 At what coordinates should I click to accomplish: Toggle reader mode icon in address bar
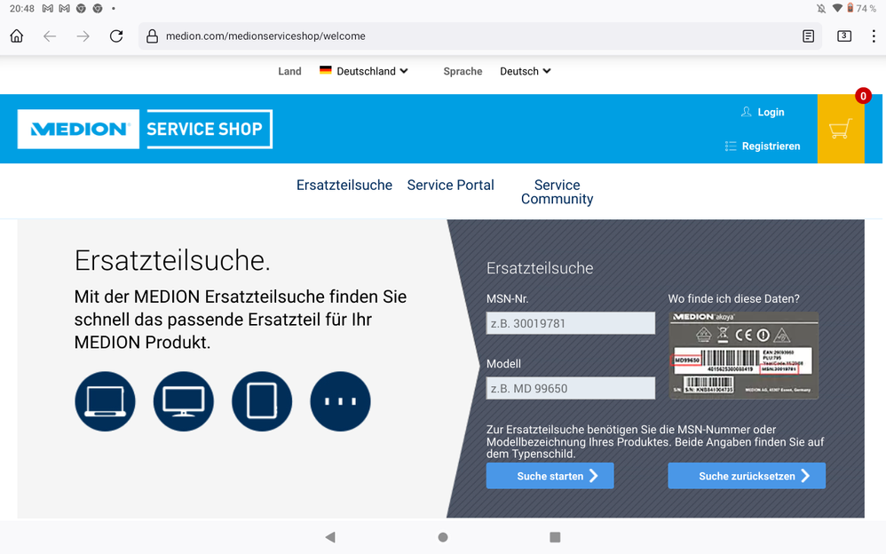click(808, 36)
